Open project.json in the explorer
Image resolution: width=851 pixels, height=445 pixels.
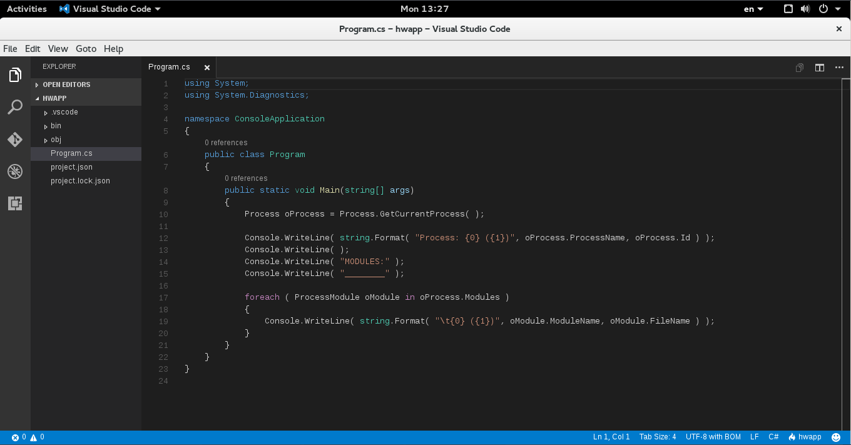(86, 167)
